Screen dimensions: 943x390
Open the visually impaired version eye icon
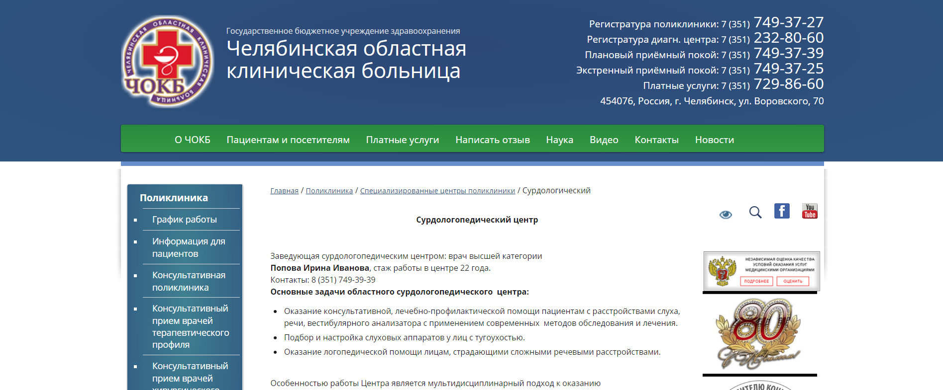726,215
